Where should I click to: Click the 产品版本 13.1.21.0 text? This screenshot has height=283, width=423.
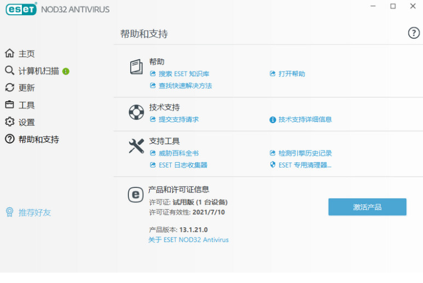[178, 229]
